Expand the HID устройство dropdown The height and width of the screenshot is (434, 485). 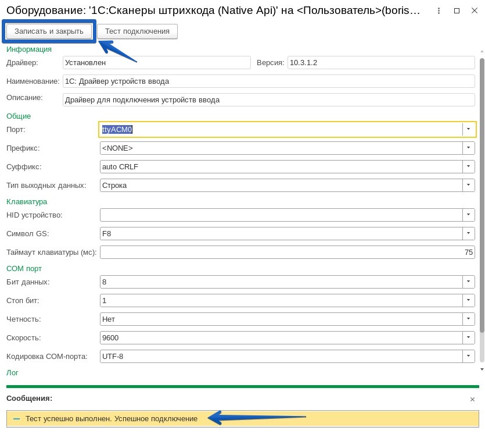469,215
